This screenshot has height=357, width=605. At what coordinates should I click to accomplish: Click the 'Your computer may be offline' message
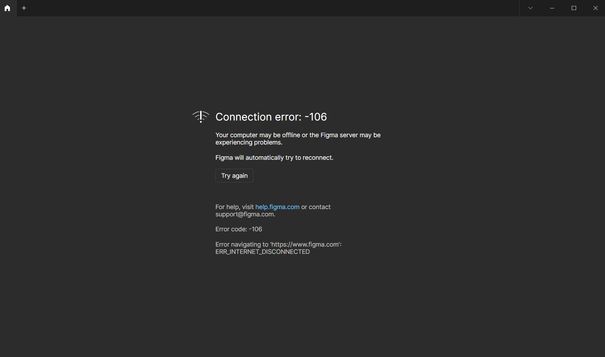[298, 139]
